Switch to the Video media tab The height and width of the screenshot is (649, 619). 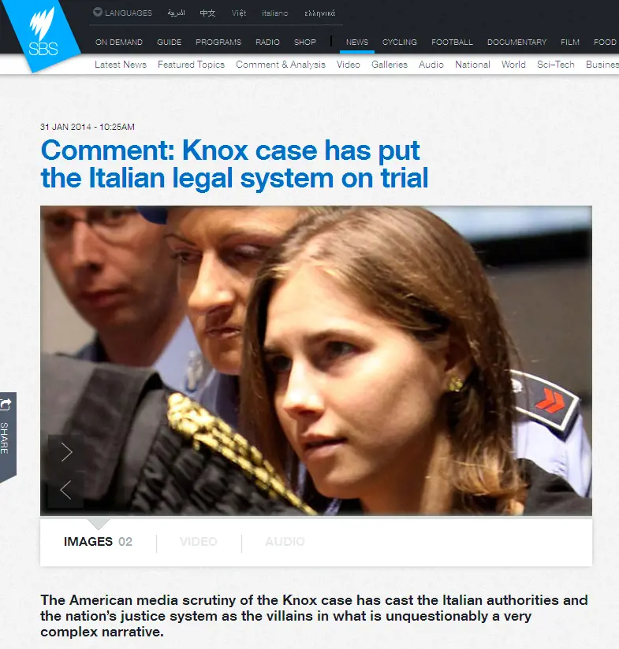[199, 541]
